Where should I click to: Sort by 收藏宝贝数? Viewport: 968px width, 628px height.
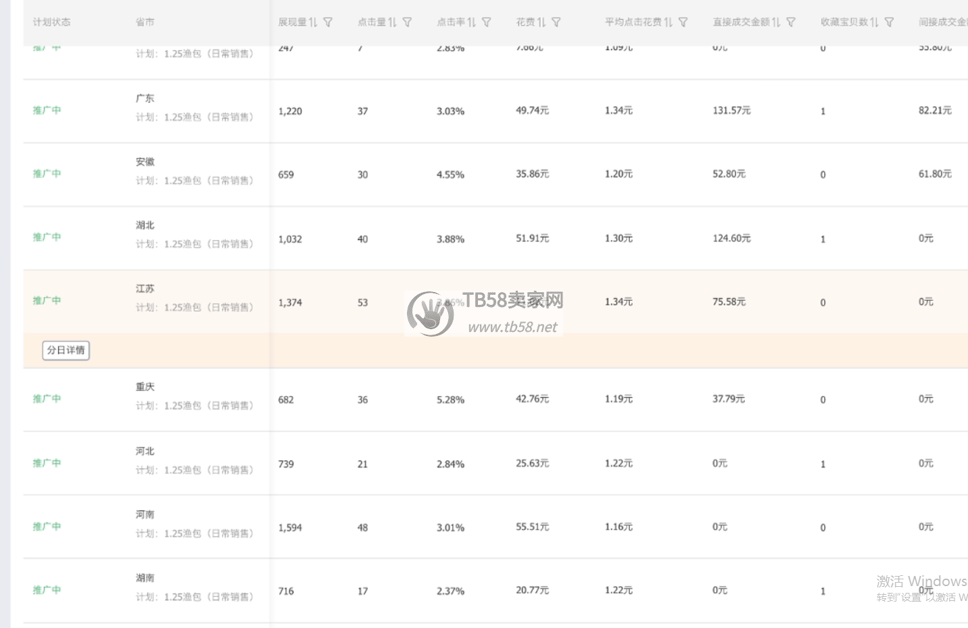(x=874, y=22)
